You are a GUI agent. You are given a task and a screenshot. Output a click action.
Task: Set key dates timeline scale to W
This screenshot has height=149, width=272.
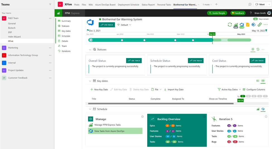(248, 96)
